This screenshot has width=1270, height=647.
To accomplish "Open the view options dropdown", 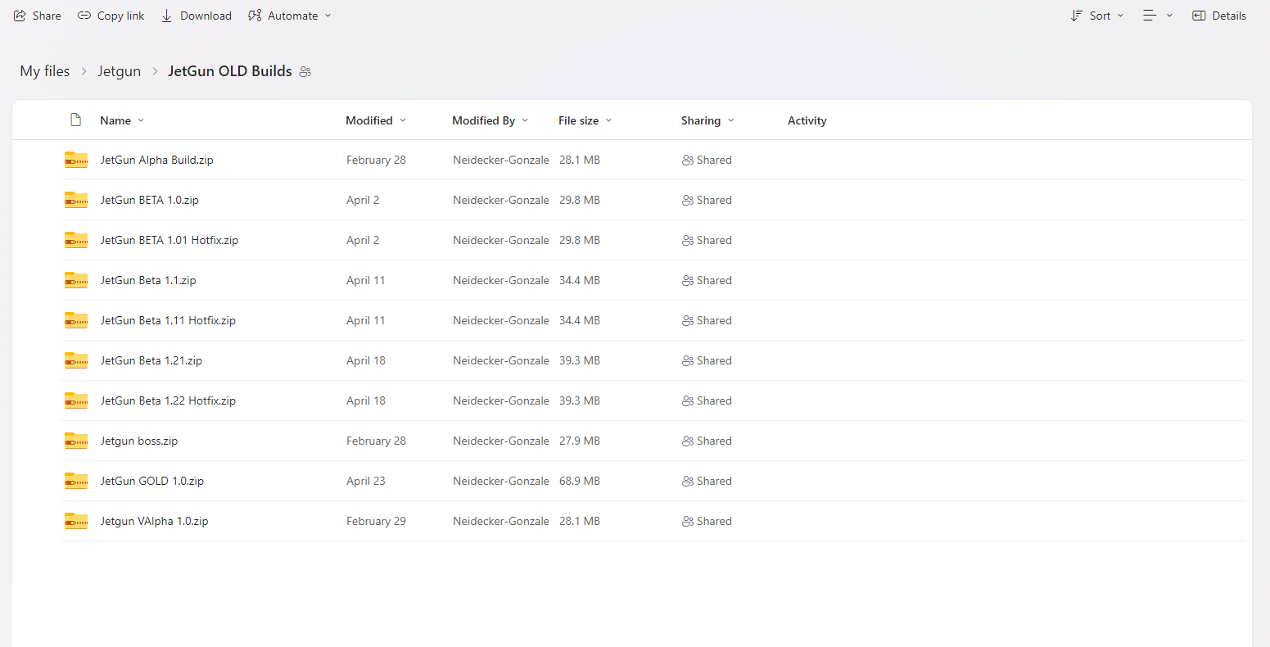I will (1158, 16).
